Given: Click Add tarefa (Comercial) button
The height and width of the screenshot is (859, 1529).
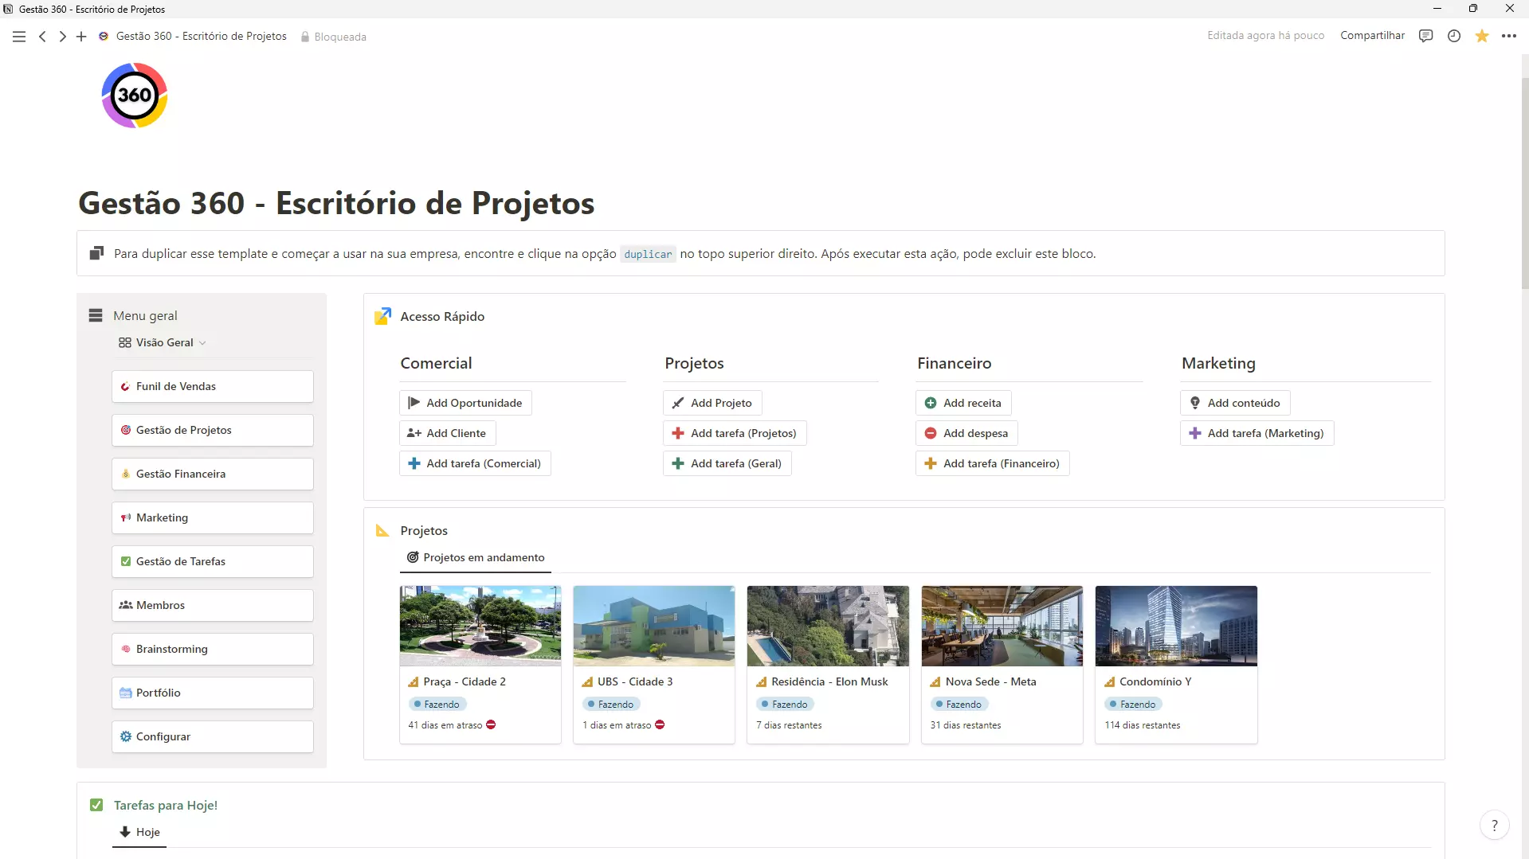Looking at the screenshot, I should pos(475,463).
